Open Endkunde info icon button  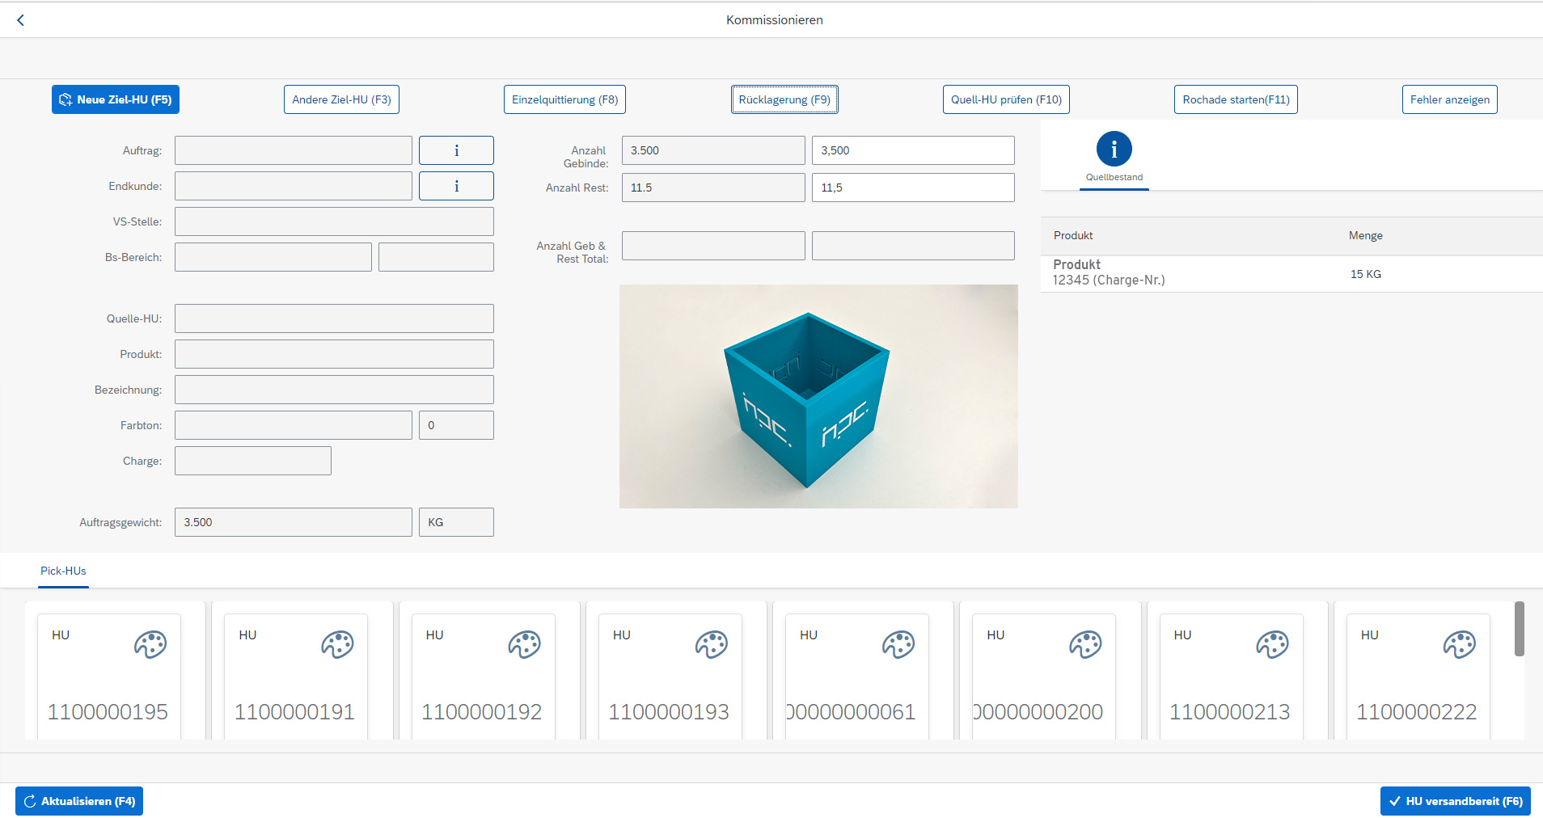tap(456, 186)
